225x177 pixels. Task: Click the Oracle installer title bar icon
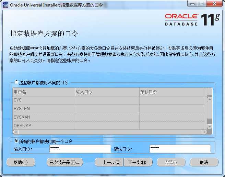[x=5, y=5]
